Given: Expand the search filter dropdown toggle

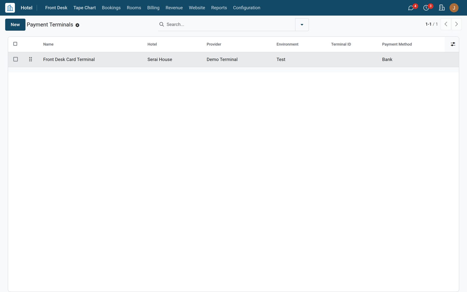Looking at the screenshot, I should [302, 25].
